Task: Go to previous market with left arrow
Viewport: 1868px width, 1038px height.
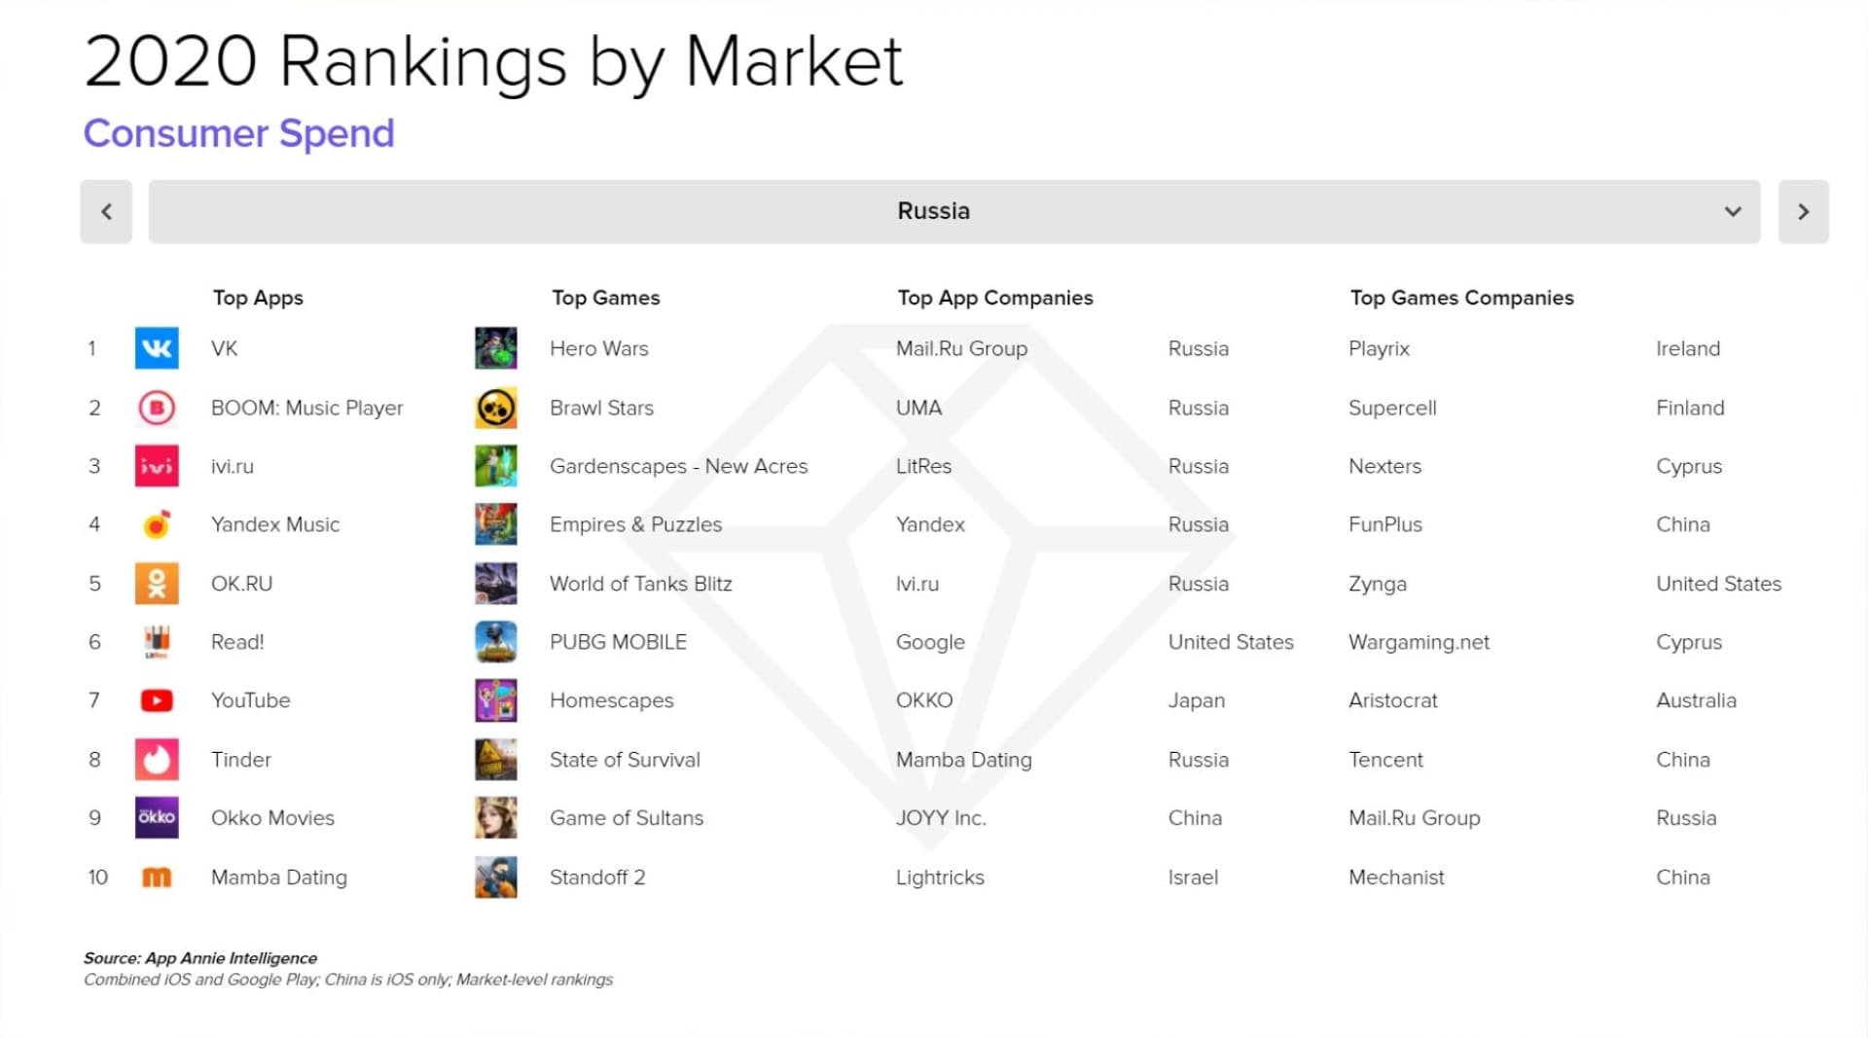Action: pyautogui.click(x=106, y=211)
